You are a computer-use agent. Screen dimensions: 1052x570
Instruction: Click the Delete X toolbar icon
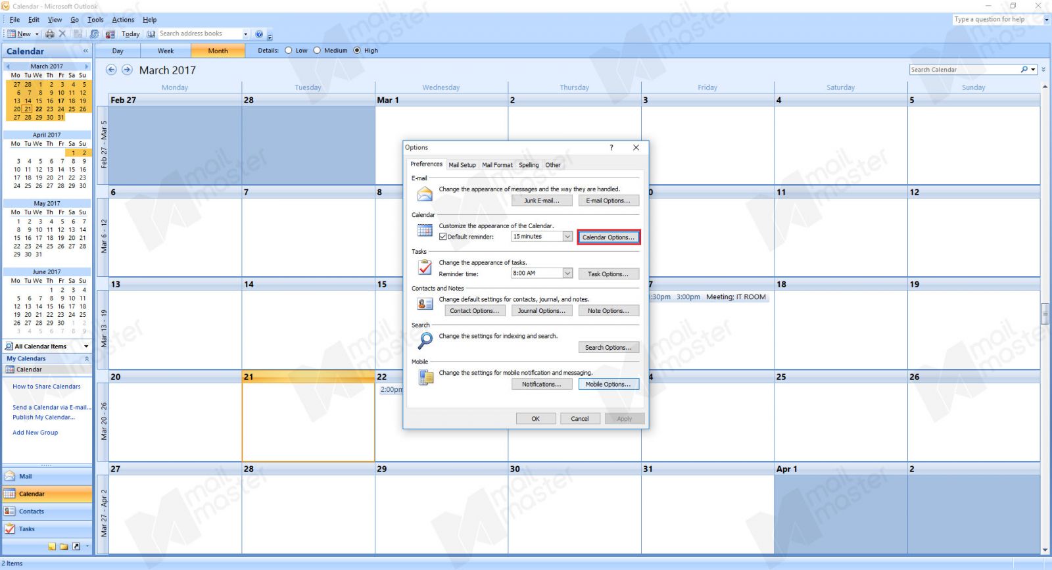click(x=62, y=34)
